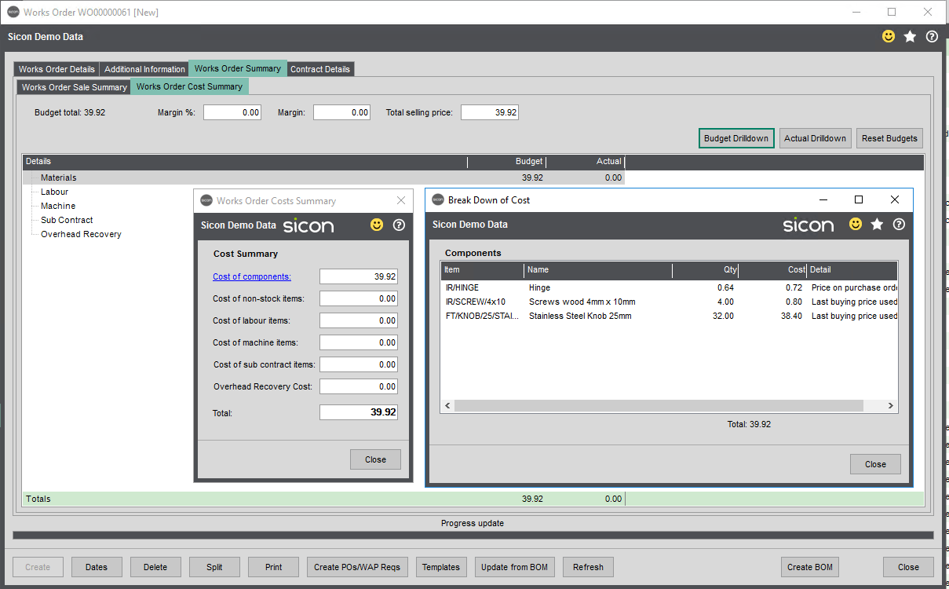Screen dimensions: 949x589
Task: Click smiley icon in Break Down of Cost window
Action: pos(856,225)
